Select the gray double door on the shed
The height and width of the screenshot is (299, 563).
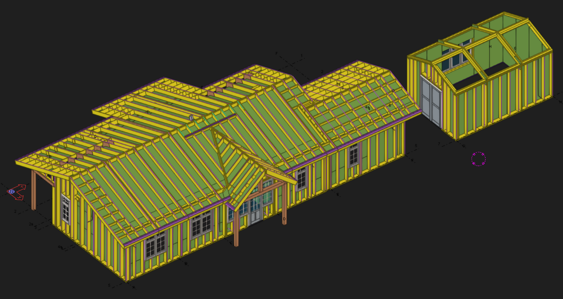point(431,101)
